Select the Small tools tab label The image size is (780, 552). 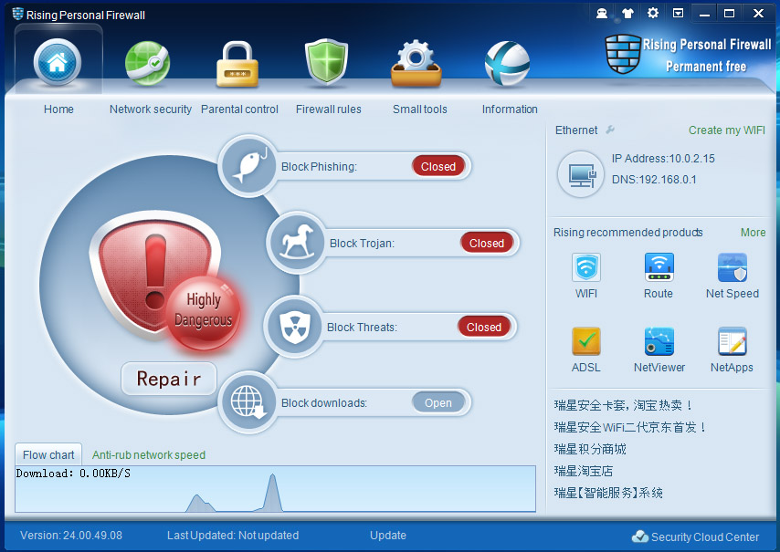coord(420,109)
